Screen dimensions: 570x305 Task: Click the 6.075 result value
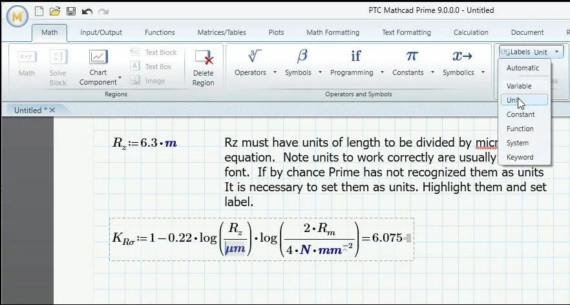tap(387, 238)
